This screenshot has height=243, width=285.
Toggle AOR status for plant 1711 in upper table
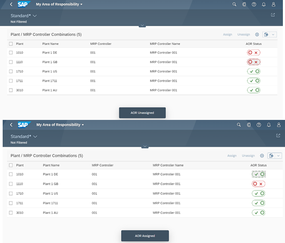[x=254, y=81]
